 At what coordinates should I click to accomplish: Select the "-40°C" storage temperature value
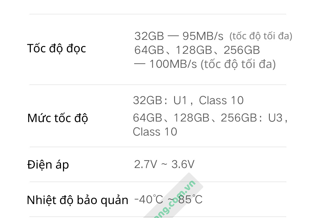(148, 200)
